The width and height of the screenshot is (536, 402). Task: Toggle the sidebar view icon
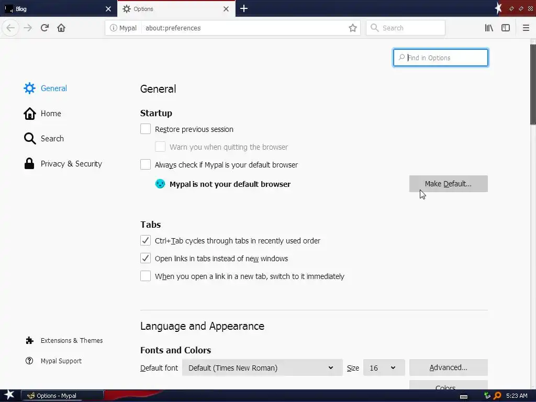coord(506,28)
